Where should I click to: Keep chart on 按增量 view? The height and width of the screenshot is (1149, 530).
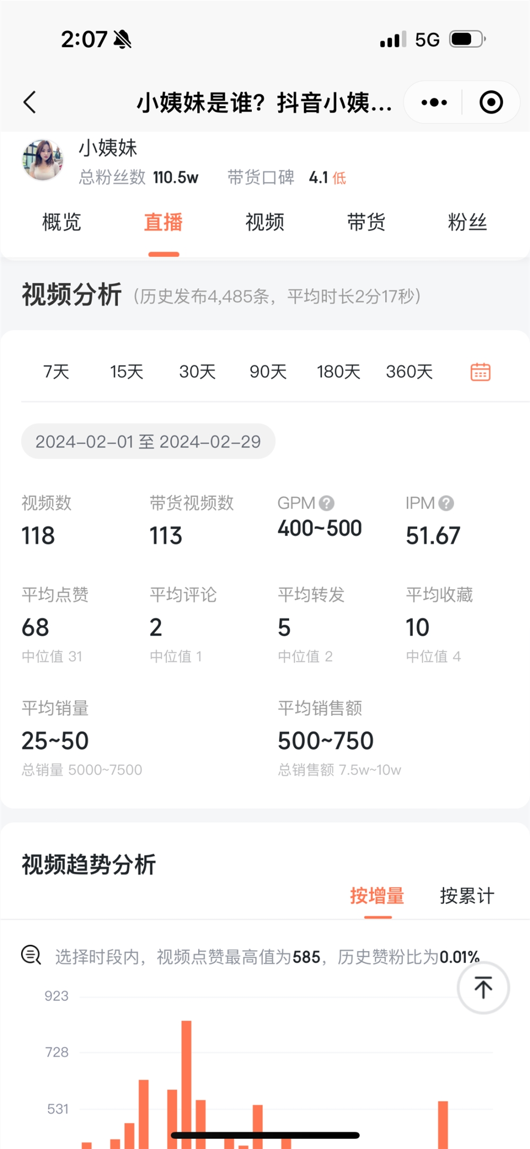377,895
